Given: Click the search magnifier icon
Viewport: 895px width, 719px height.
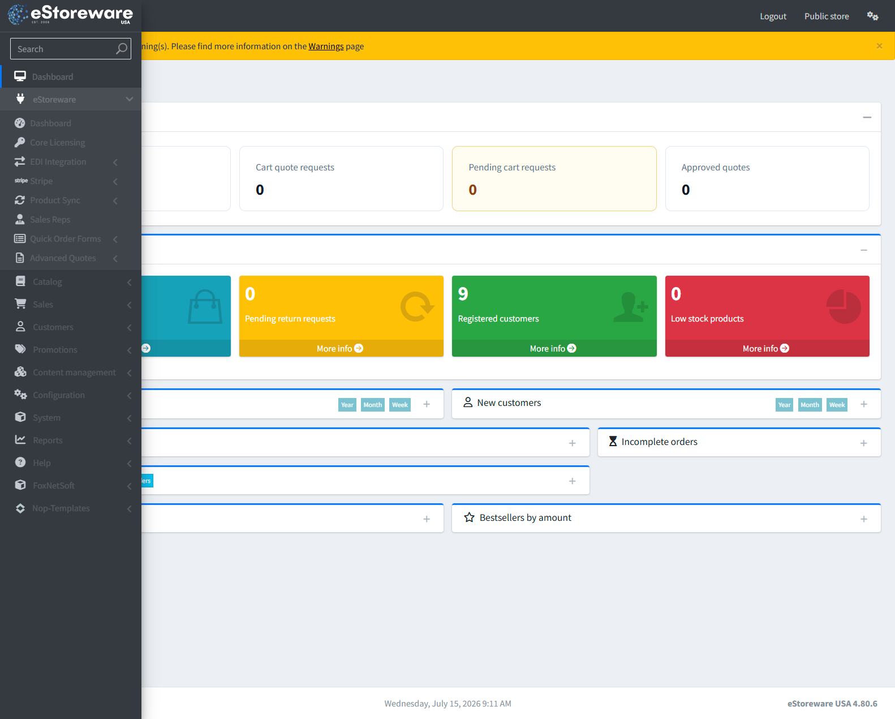Looking at the screenshot, I should pyautogui.click(x=122, y=49).
